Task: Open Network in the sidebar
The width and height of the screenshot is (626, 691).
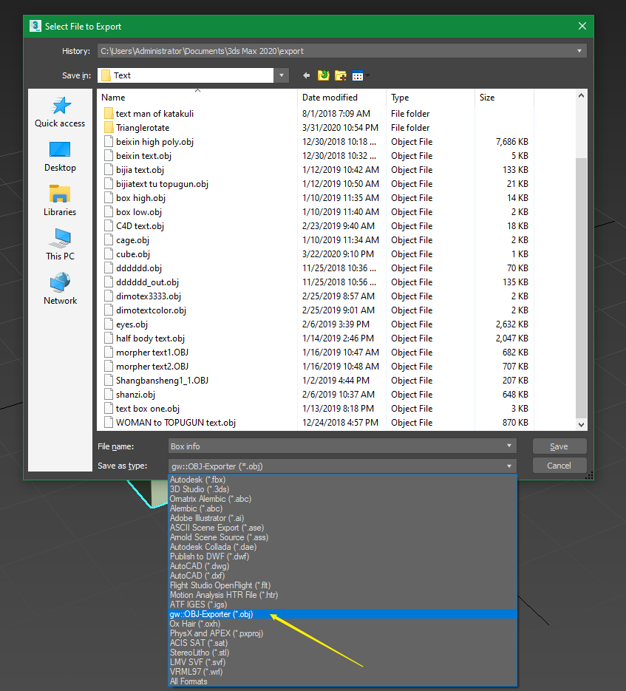Action: [x=60, y=290]
